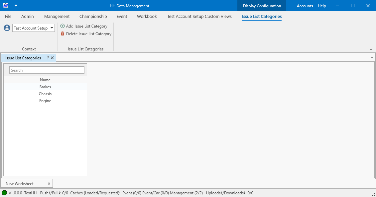
Task: Open the quick access toolbar dropdown arrow
Action: click(16, 6)
